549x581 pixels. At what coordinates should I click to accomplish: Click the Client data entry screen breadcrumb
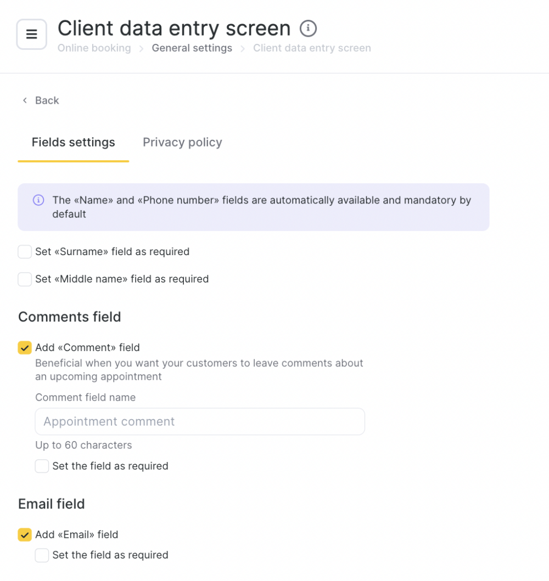click(x=312, y=48)
